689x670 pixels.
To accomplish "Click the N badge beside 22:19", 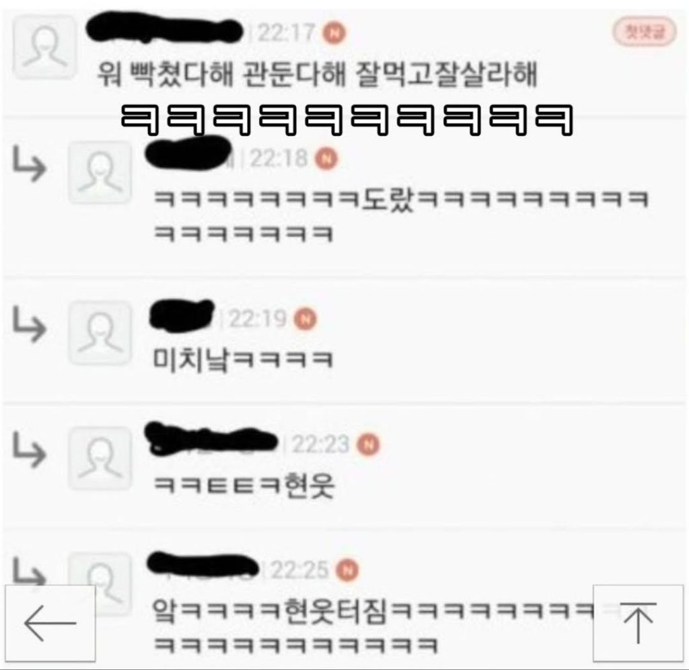I will click(305, 319).
